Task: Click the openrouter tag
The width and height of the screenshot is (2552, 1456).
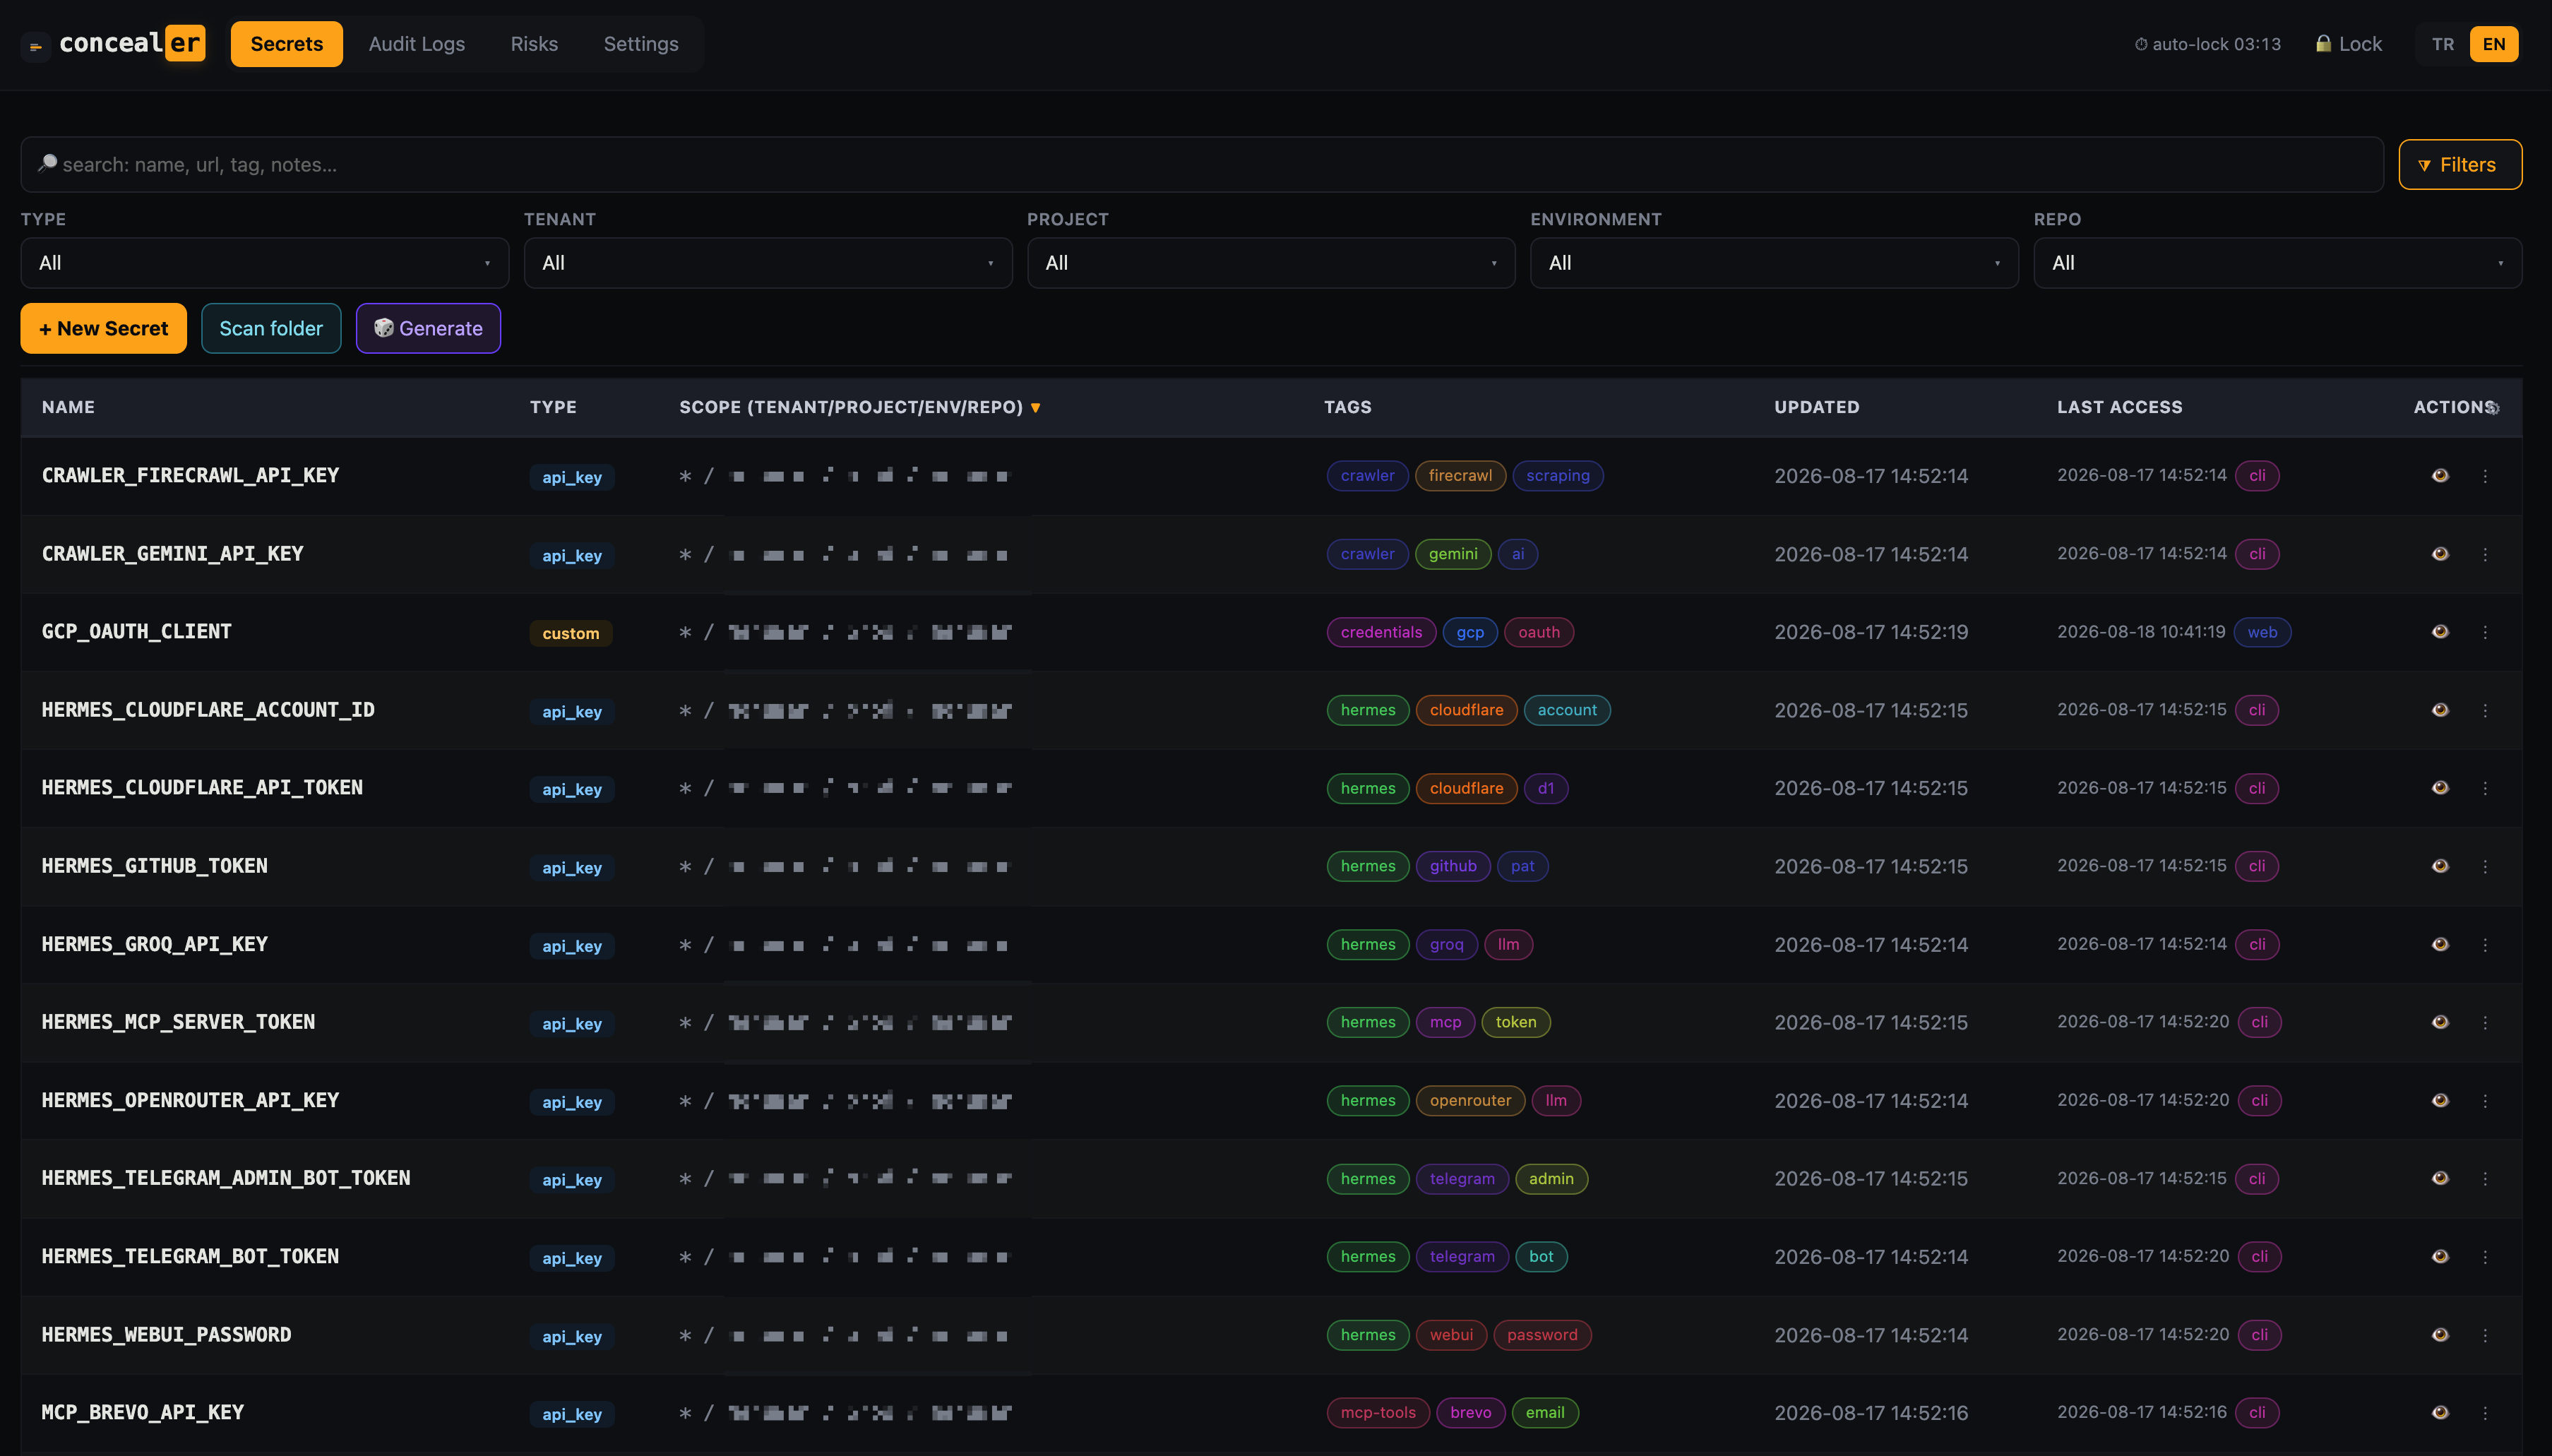Action: [1470, 1100]
